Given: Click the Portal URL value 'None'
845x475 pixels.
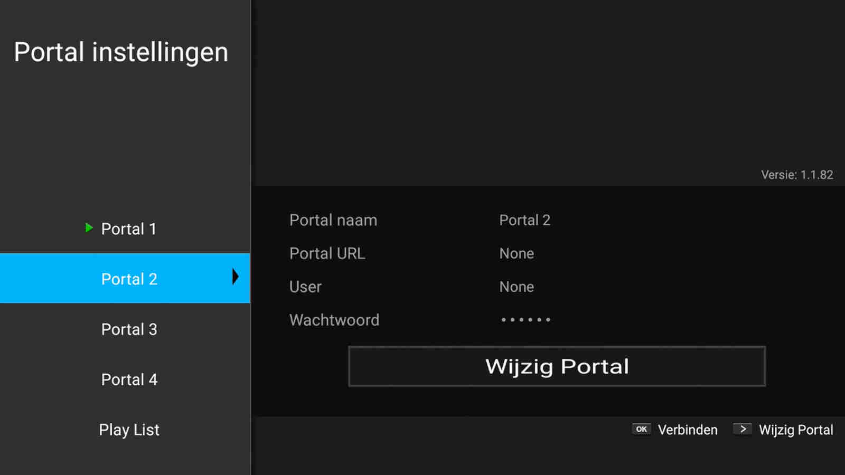Looking at the screenshot, I should pos(517,254).
